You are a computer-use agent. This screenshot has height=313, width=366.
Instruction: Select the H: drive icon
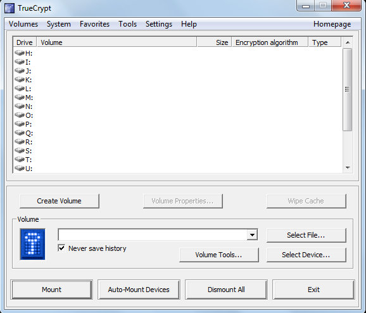(x=20, y=53)
